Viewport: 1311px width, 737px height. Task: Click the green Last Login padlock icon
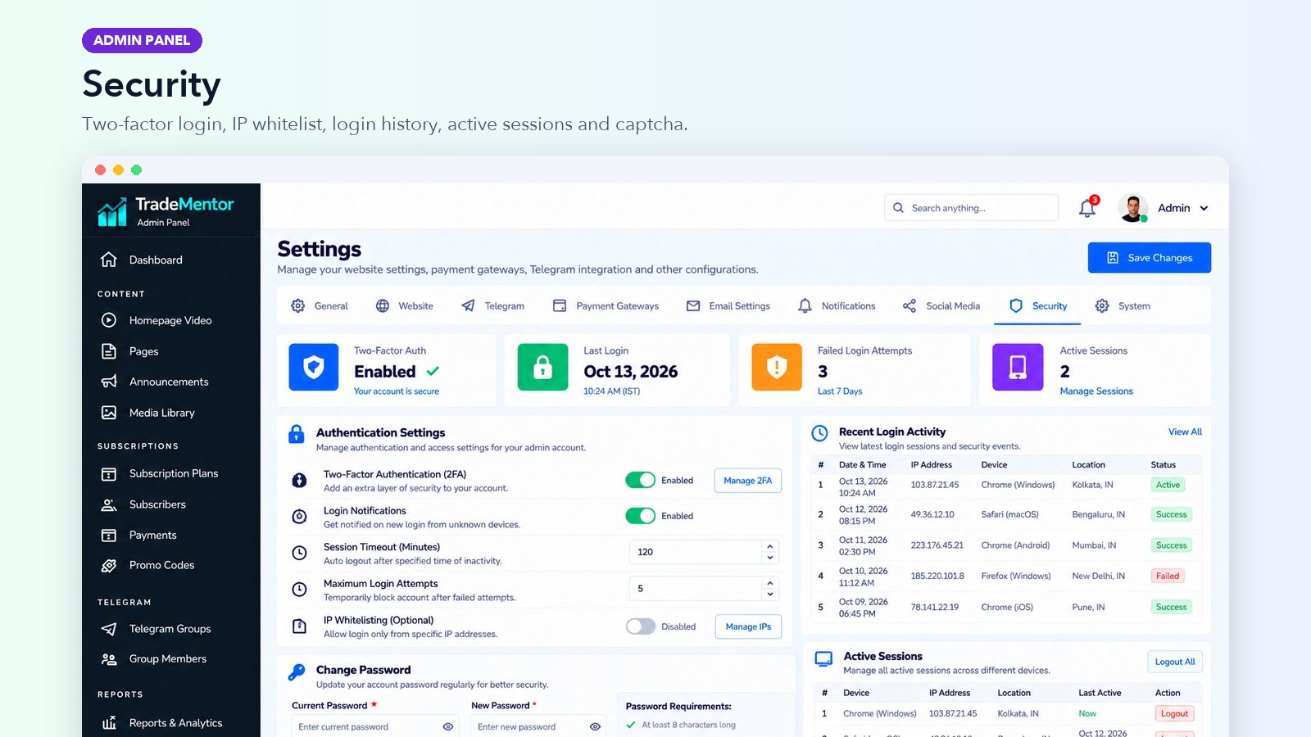coord(542,367)
